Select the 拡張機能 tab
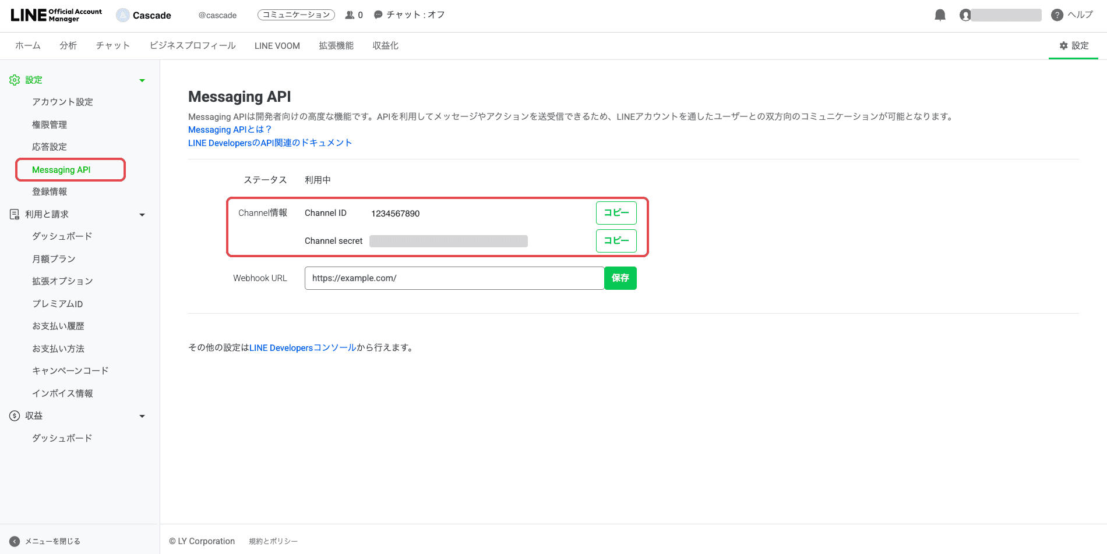The image size is (1107, 554). pos(336,45)
